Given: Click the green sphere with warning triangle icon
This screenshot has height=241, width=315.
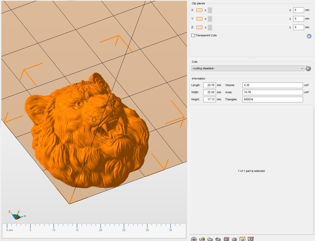Looking at the screenshot, I should pyautogui.click(x=202, y=239).
